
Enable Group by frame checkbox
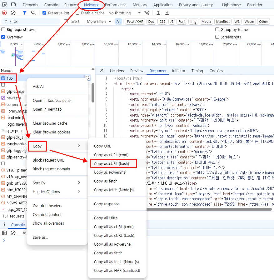tap(217, 29)
